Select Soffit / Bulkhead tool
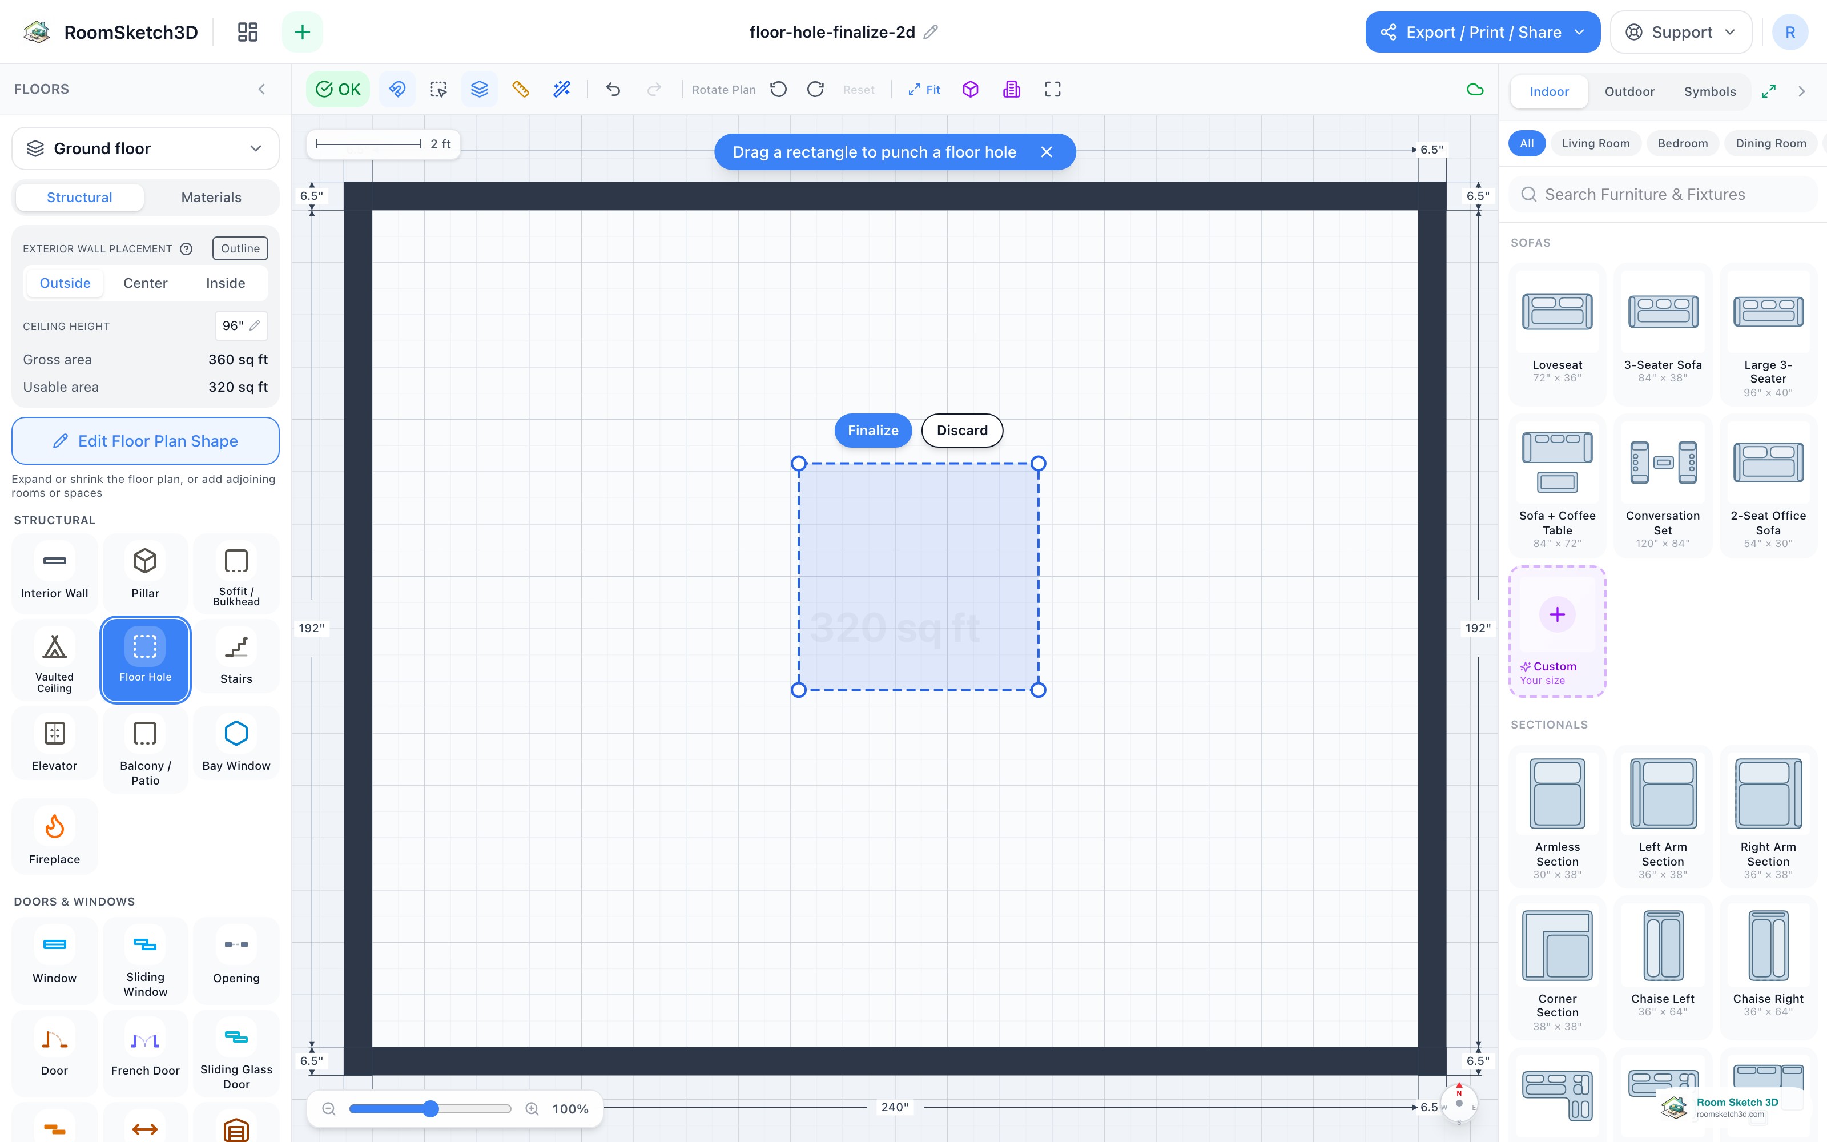Screen dimensions: 1827x1142 [236, 573]
